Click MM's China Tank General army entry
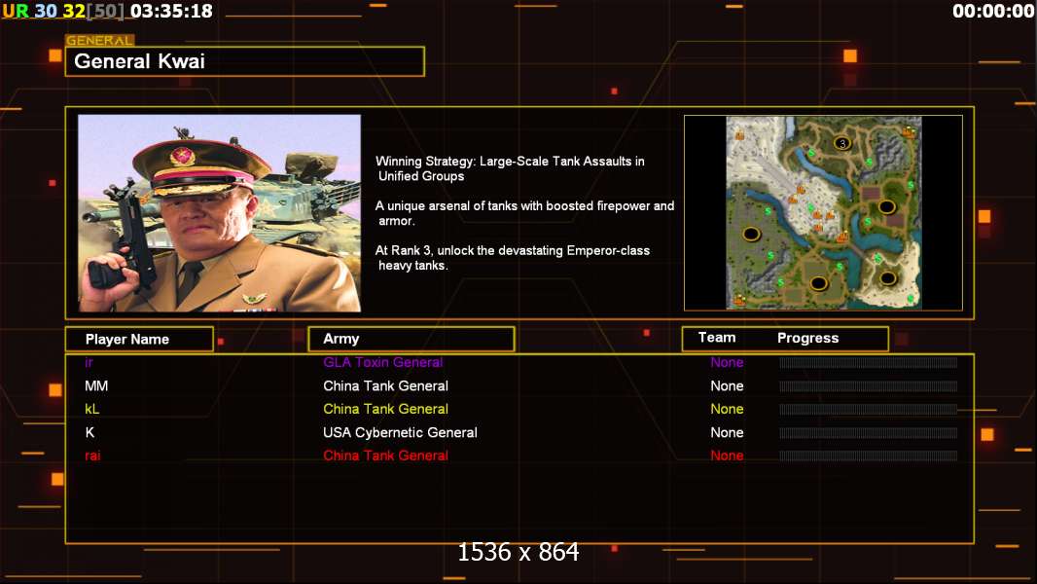 point(385,385)
